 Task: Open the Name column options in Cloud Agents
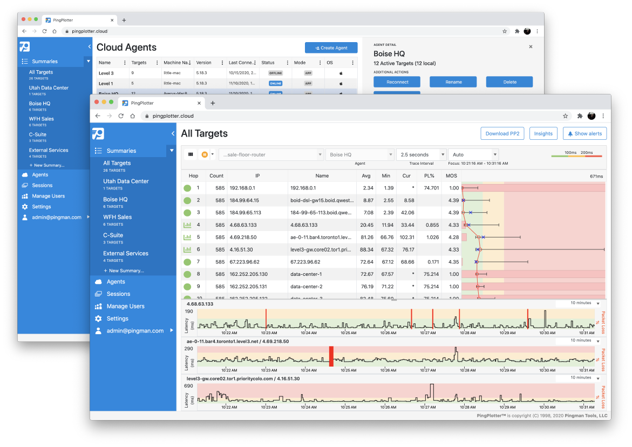(125, 63)
